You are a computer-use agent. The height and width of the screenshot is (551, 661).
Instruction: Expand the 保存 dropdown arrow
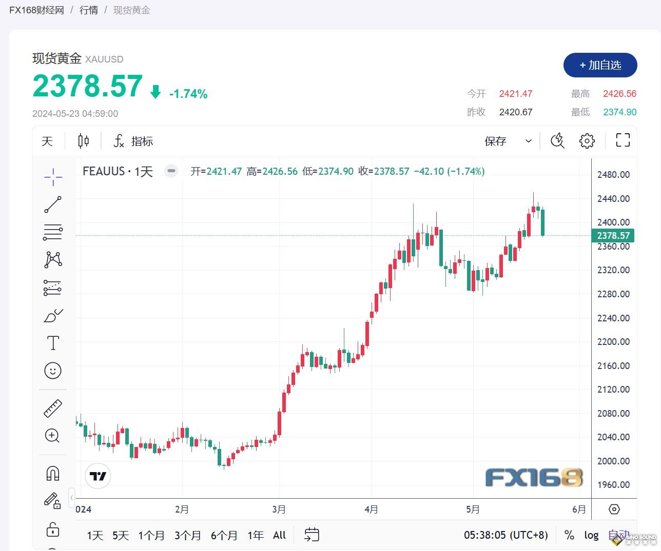pos(529,141)
